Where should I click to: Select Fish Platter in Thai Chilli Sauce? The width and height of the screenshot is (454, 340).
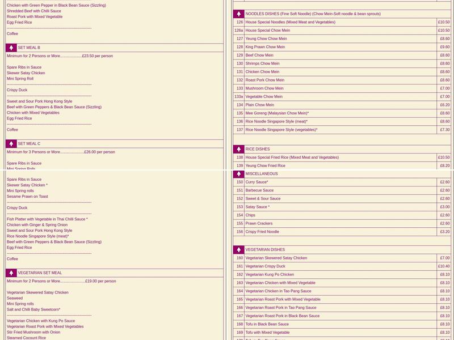coord(47,219)
